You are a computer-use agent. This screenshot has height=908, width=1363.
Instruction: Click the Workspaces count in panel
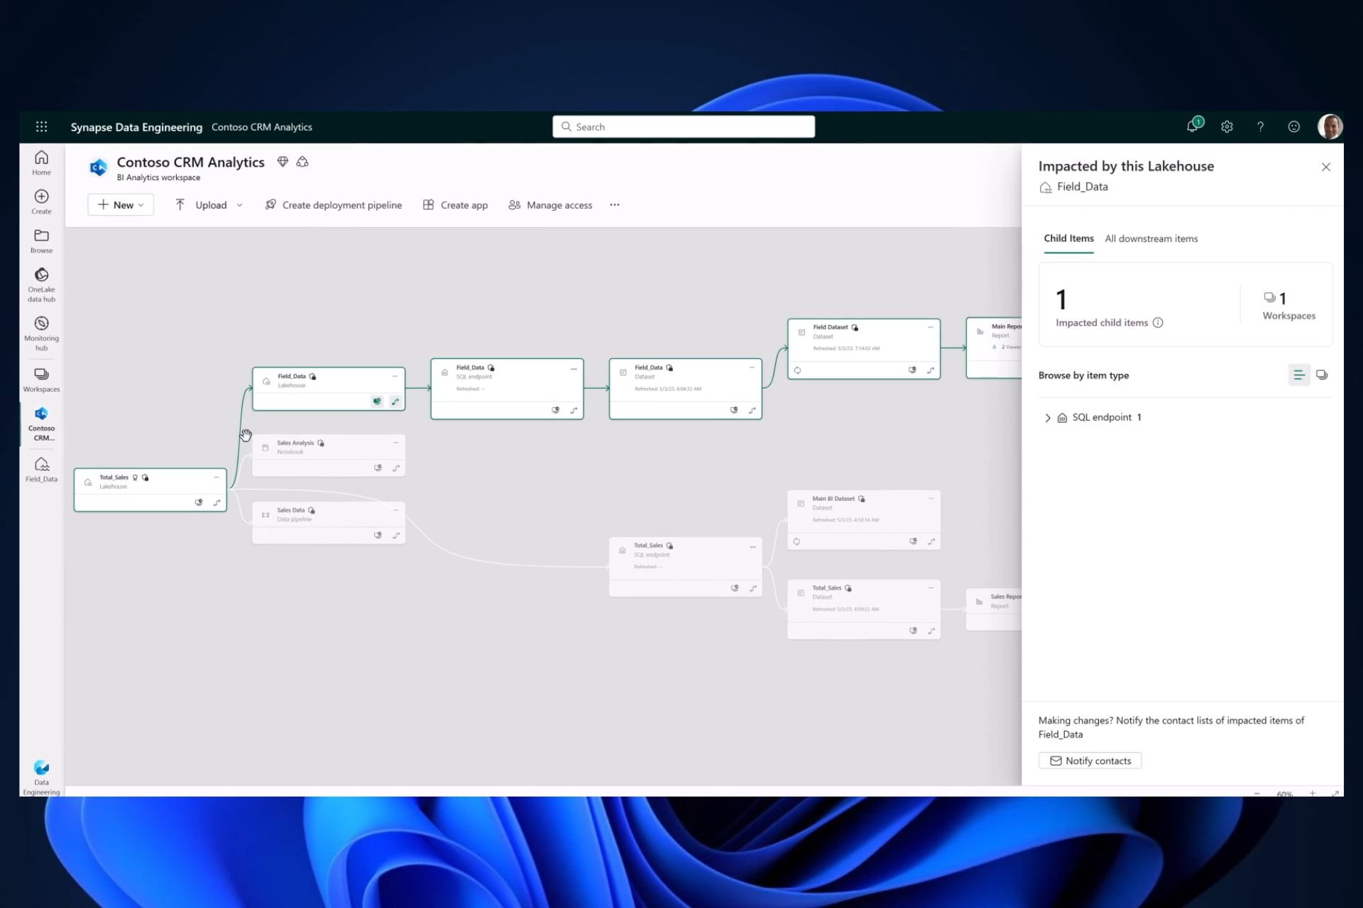[x=1288, y=306]
